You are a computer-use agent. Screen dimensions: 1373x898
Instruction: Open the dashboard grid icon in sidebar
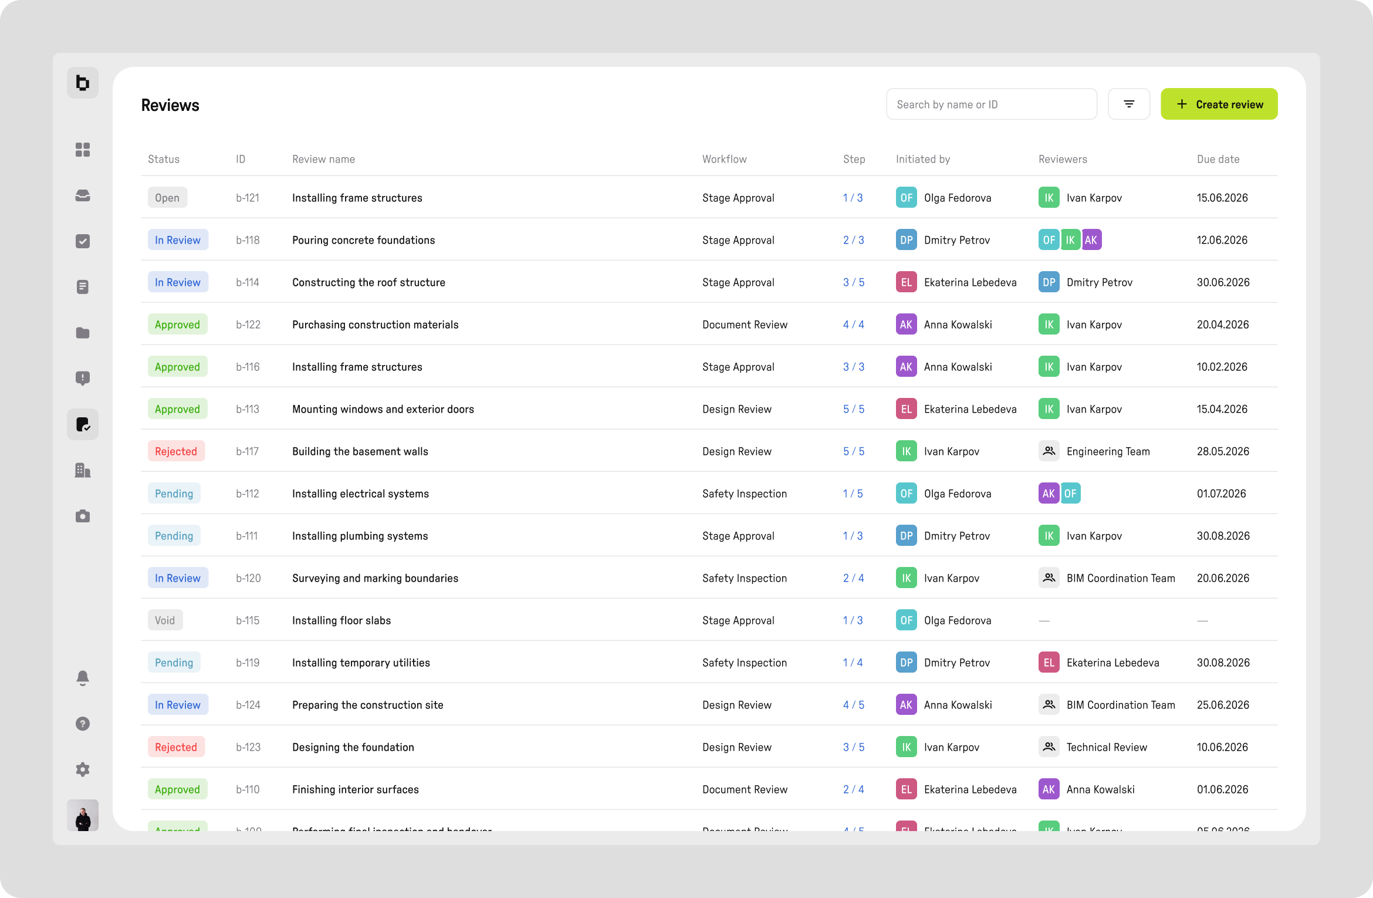83,150
